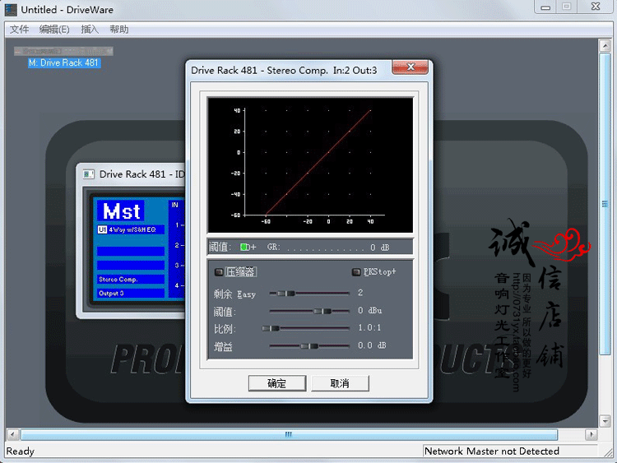The height and width of the screenshot is (463, 617).
Task: Close the Stereo Comp. dialog
Action: coord(410,67)
